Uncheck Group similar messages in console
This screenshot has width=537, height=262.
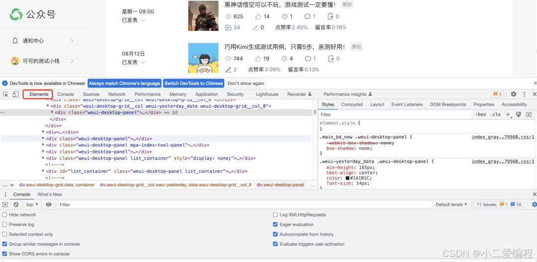point(5,244)
